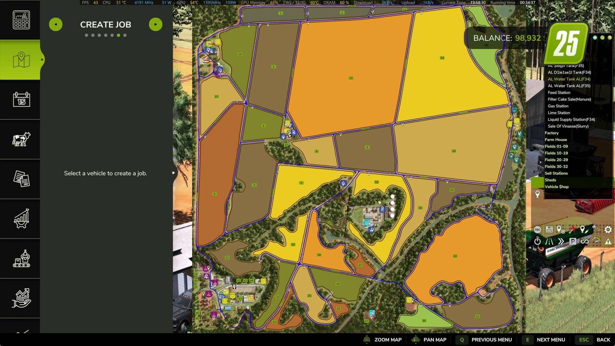Click field 14 label on map
This screenshot has width=615, height=346.
[x=442, y=58]
